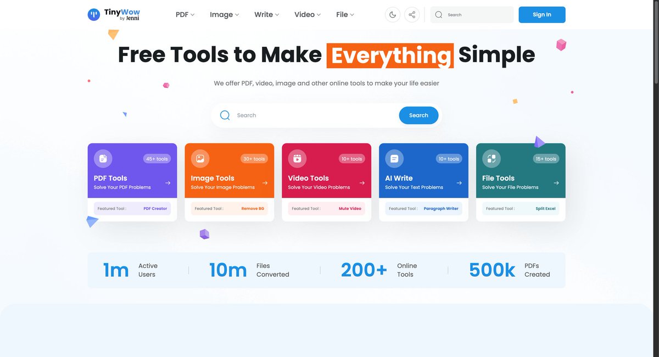Click the 15+ tools badge
659x357 pixels.
(546, 159)
